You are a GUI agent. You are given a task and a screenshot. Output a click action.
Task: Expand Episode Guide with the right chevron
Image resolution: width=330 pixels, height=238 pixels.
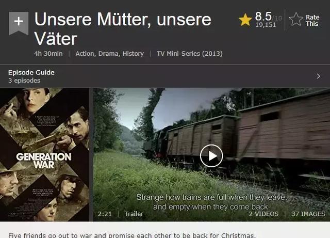319,76
